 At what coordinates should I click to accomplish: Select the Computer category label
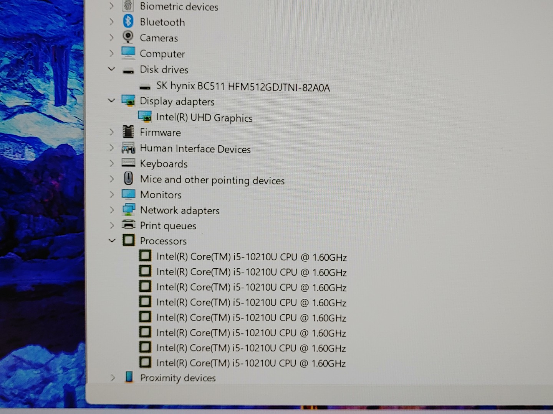click(162, 54)
